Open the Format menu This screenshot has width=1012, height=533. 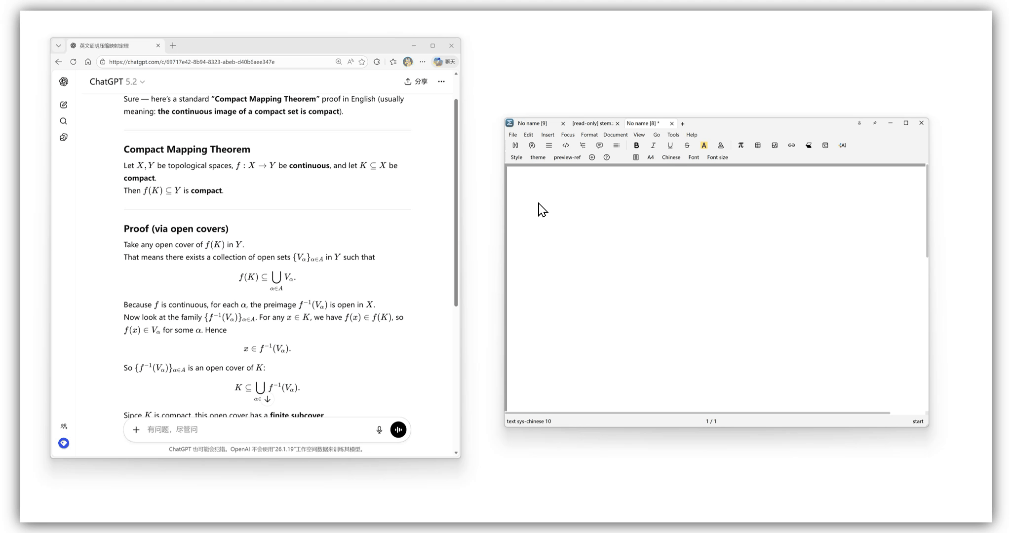pos(589,135)
